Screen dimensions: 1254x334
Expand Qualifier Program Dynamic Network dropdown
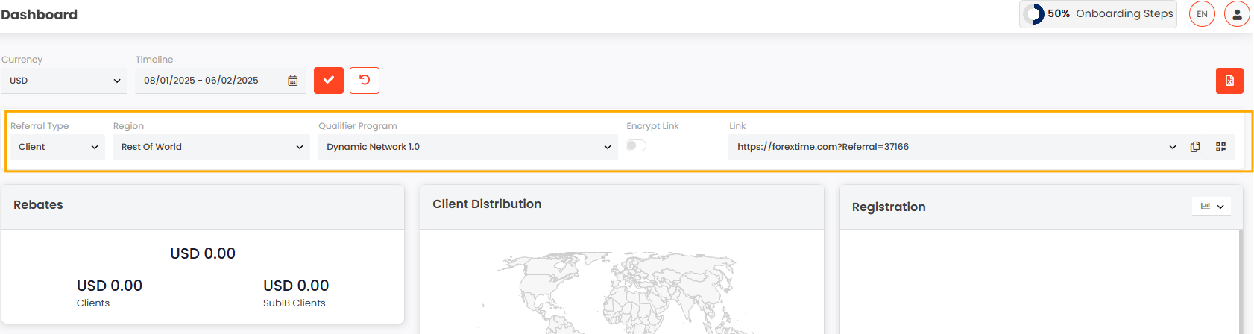pos(467,147)
